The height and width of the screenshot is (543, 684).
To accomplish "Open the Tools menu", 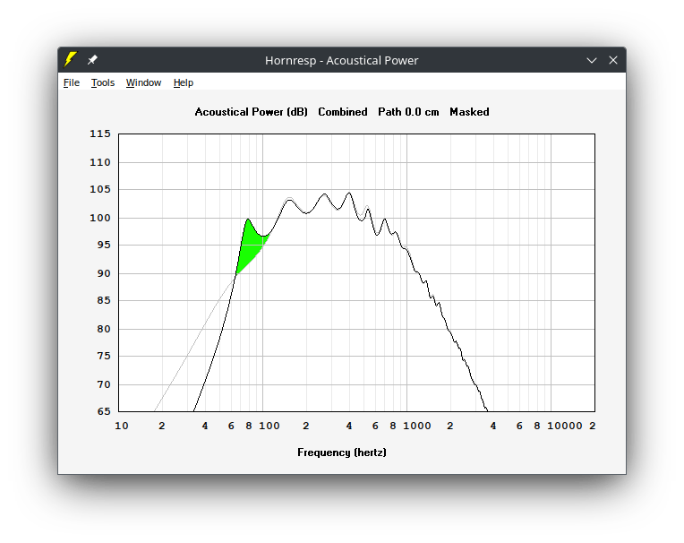I will (103, 82).
